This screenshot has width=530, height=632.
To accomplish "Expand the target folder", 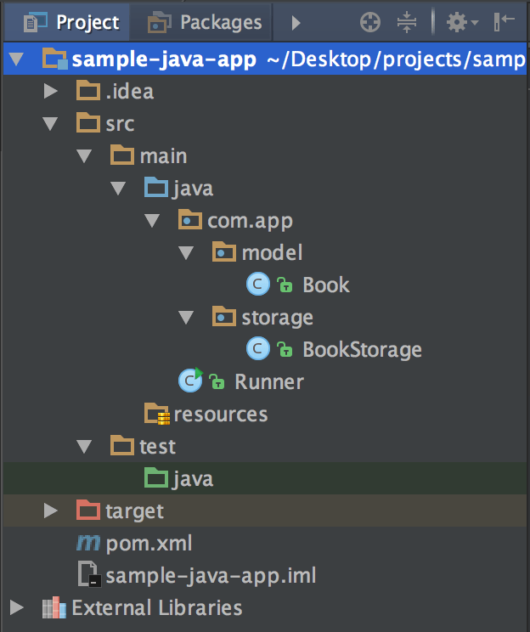I will pos(50,511).
